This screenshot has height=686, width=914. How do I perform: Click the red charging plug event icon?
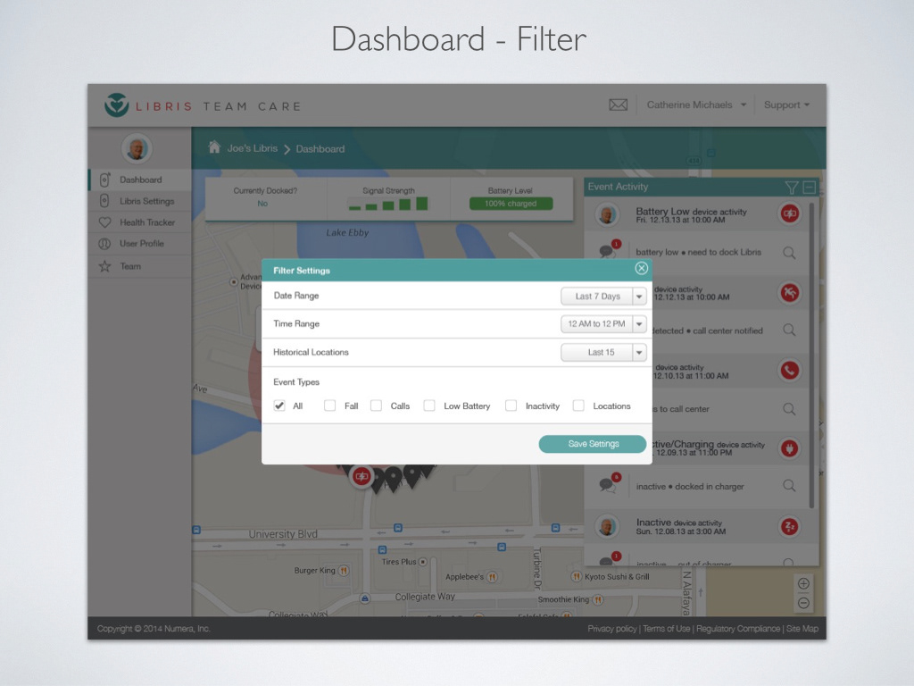tap(790, 448)
